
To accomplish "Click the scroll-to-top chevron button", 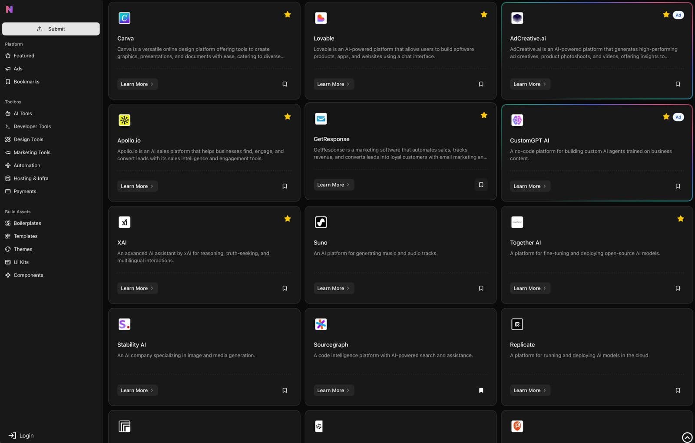I will point(687,437).
